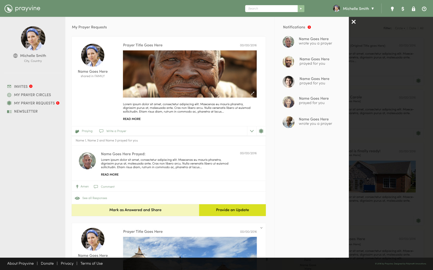
Task: Click the Notifications red badge count
Action: click(309, 27)
